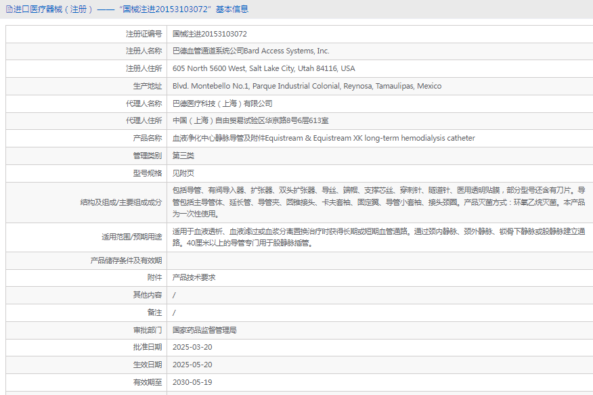Select the intended-use paragraph starting 适用于血液透析
The height and width of the screenshot is (395, 593).
pos(379,237)
